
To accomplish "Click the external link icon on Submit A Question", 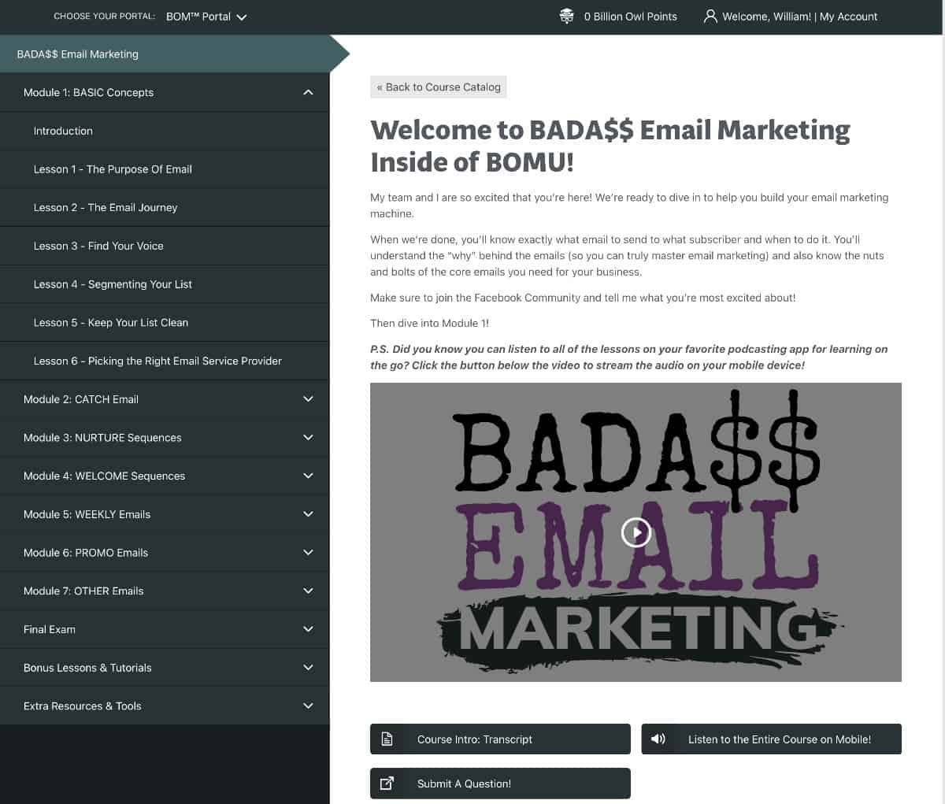I will [387, 783].
